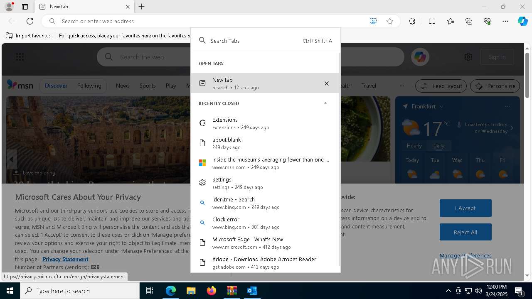
Task: Refresh the current page
Action: pos(30,21)
